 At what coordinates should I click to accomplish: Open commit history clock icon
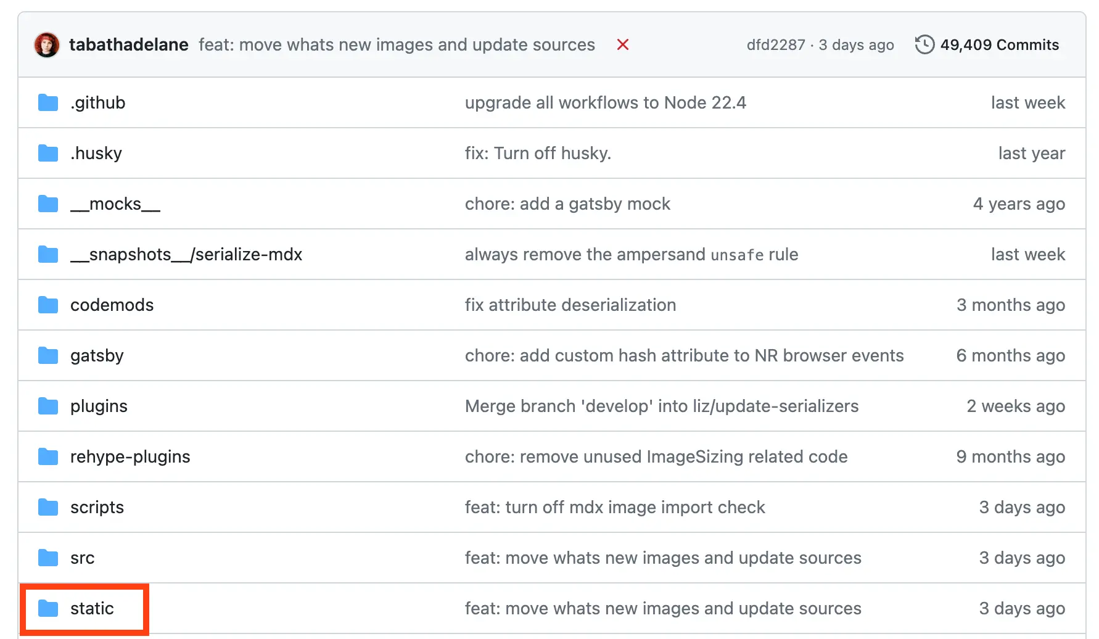pos(924,45)
